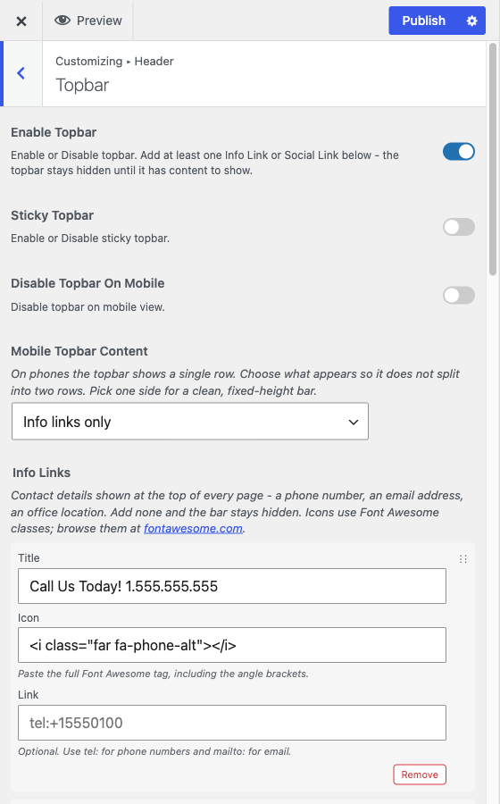Open publish settings gear icon
500x804 pixels.
pos(471,21)
